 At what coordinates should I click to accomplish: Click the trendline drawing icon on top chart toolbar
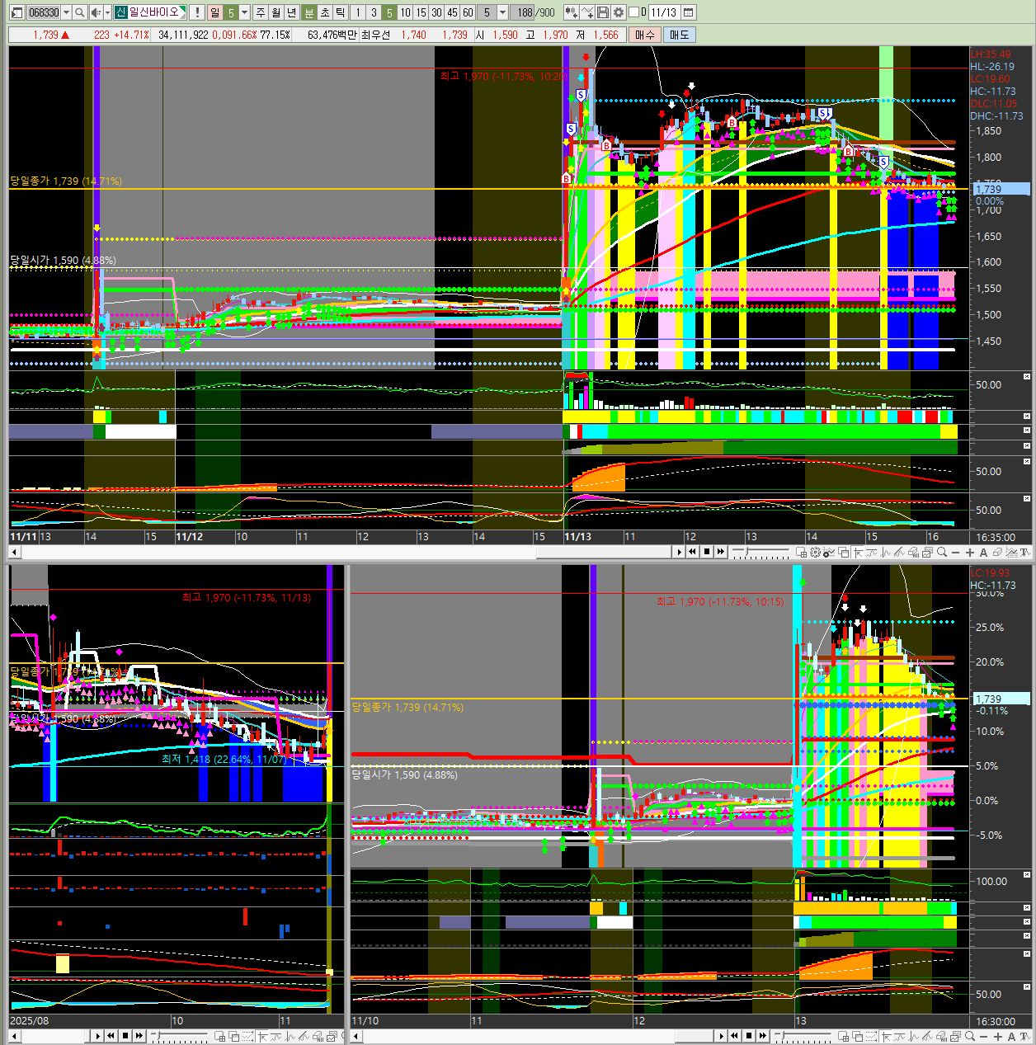click(x=899, y=552)
